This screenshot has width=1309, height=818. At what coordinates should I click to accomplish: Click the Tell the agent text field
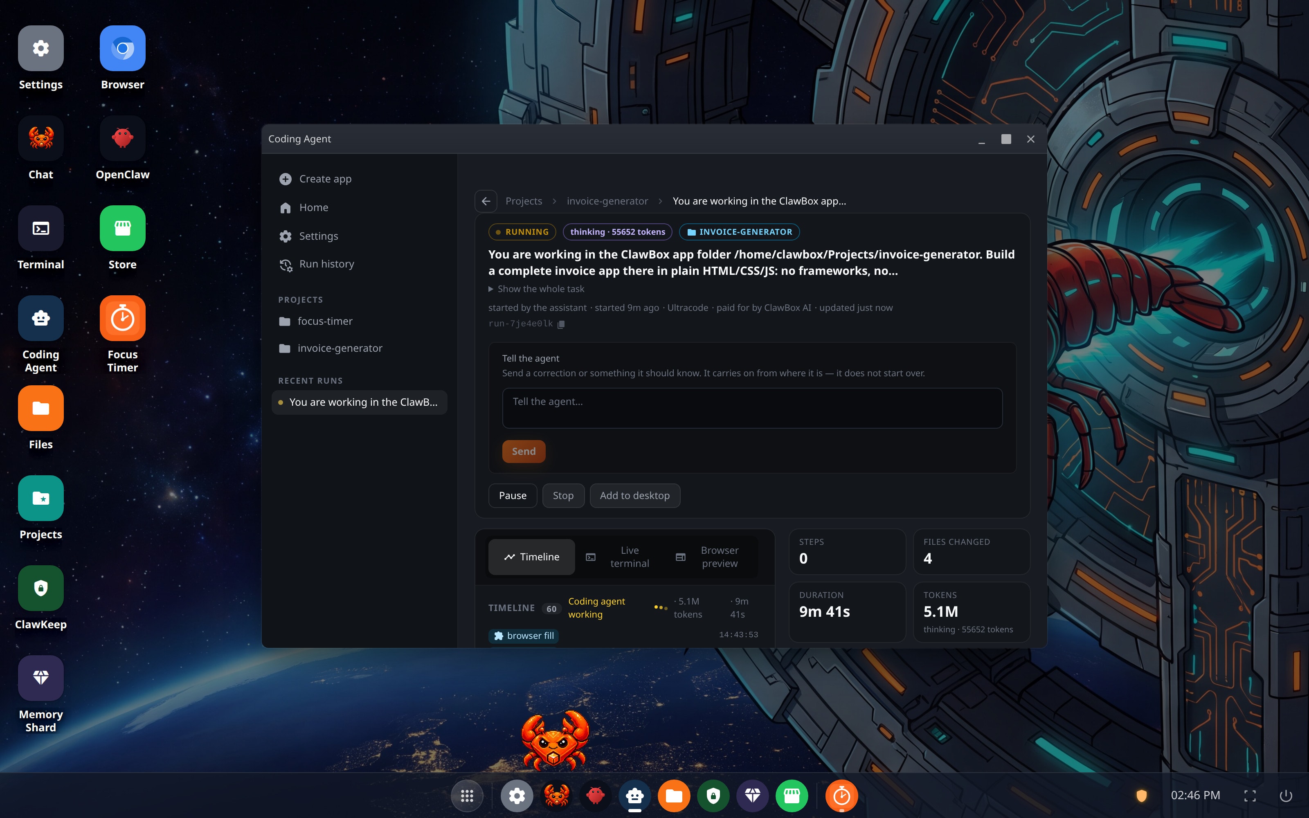coord(752,408)
